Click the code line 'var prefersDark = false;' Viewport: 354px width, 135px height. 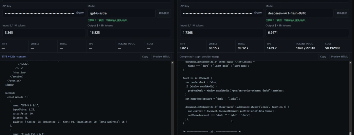(x=201, y=82)
